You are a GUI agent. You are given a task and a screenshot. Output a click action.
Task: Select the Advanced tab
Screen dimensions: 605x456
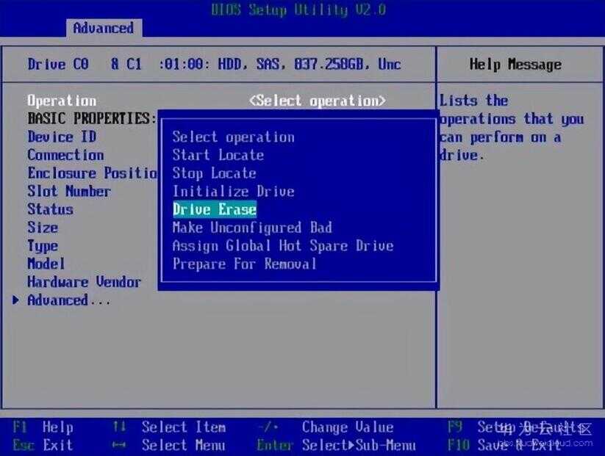point(103,28)
